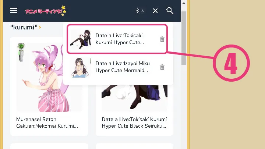The height and width of the screenshot is (149, 265).
Task: Delete the Tokisaki Kurumi history entry
Action: (162, 39)
